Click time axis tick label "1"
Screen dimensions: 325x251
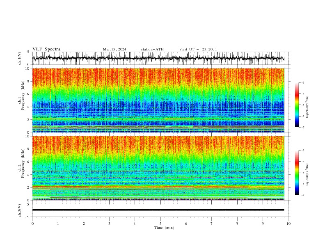click(x=58, y=224)
